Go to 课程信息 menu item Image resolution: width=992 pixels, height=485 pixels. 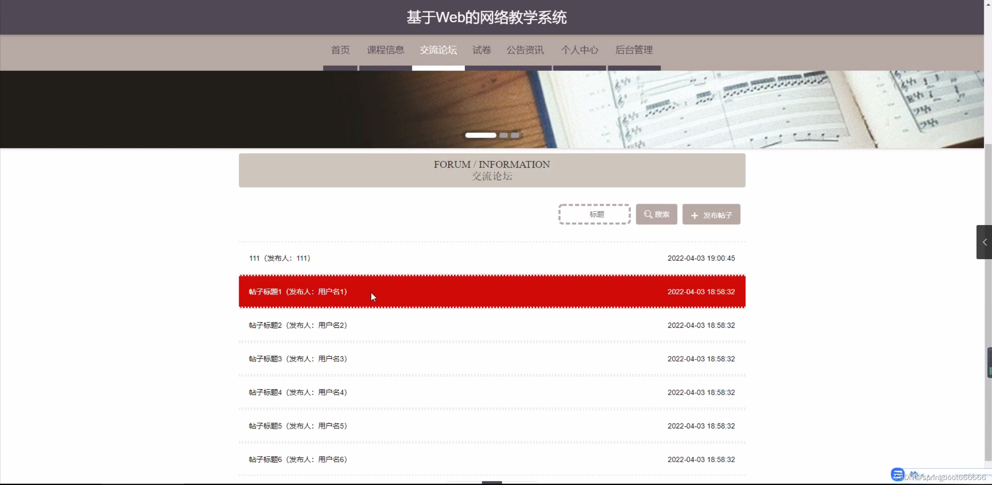pos(385,50)
